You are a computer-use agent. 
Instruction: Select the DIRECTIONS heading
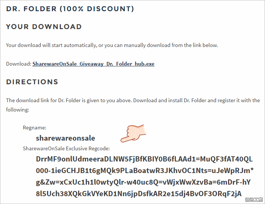32,82
